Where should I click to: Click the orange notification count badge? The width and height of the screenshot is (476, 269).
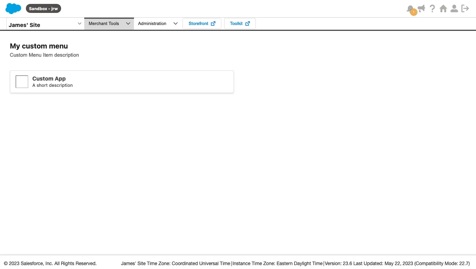(x=413, y=13)
